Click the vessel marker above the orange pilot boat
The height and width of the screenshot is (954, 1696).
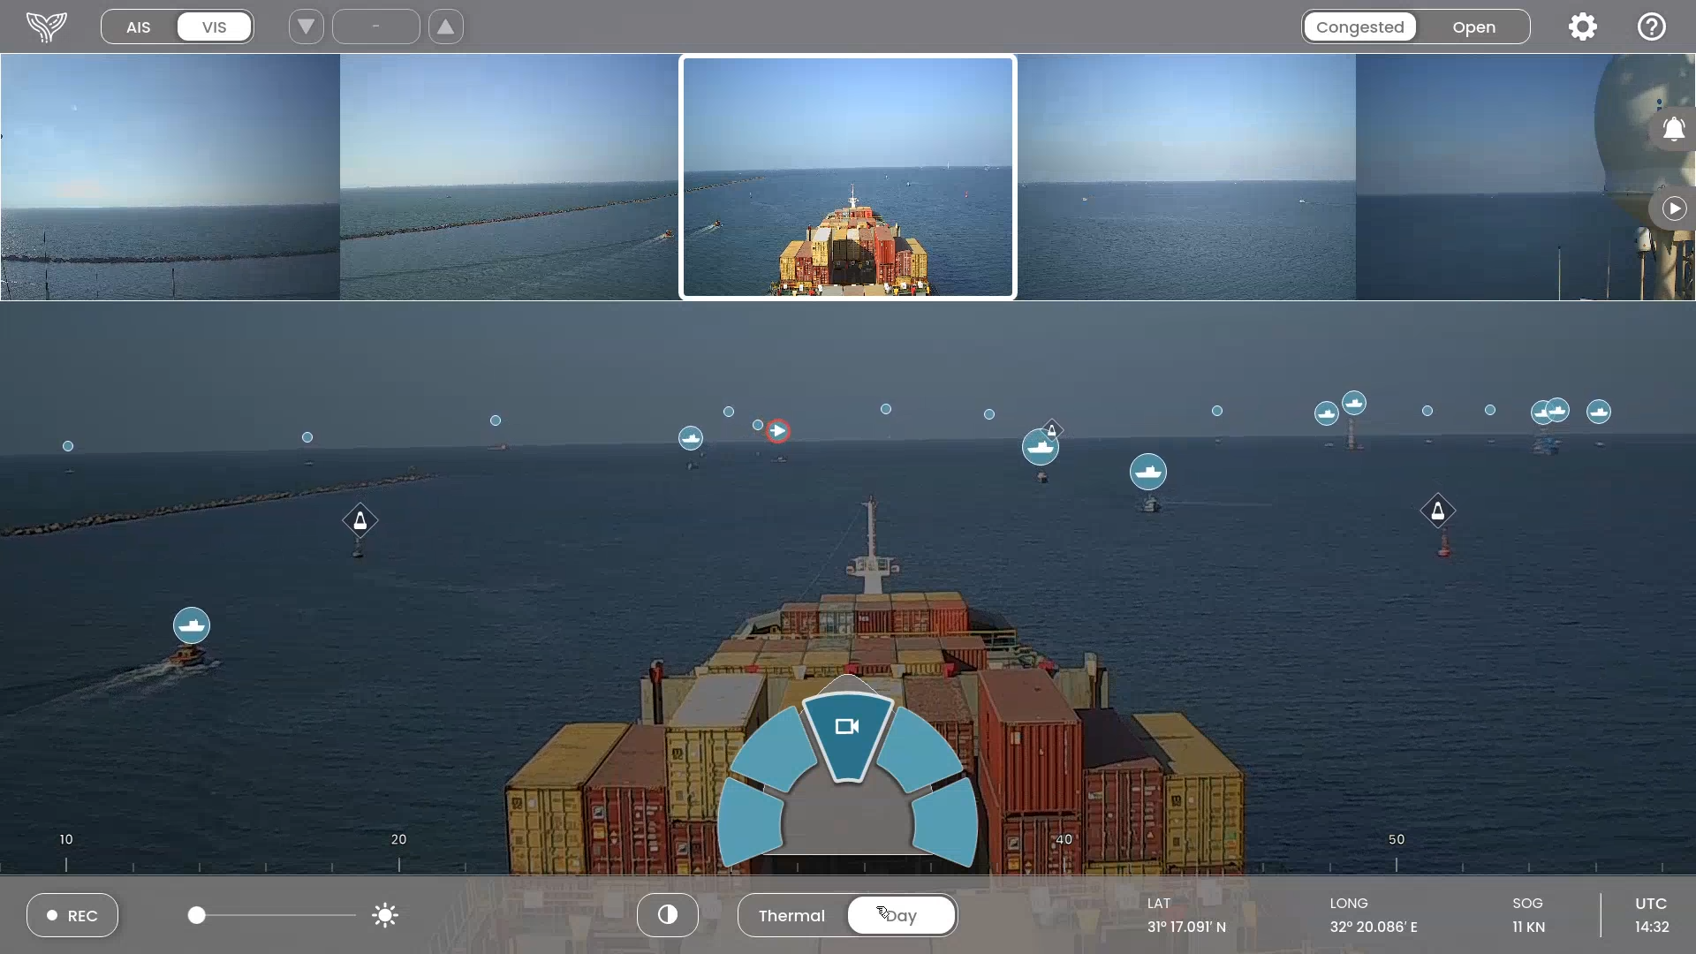coord(192,625)
